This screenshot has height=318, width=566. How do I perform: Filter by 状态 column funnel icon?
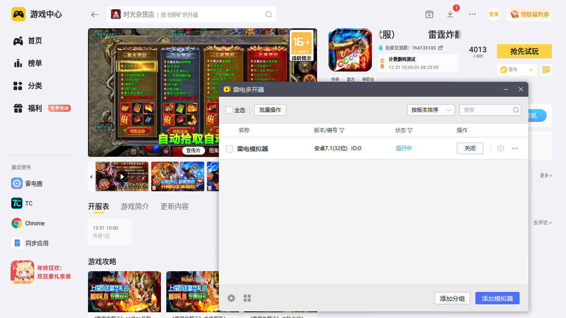coord(410,130)
